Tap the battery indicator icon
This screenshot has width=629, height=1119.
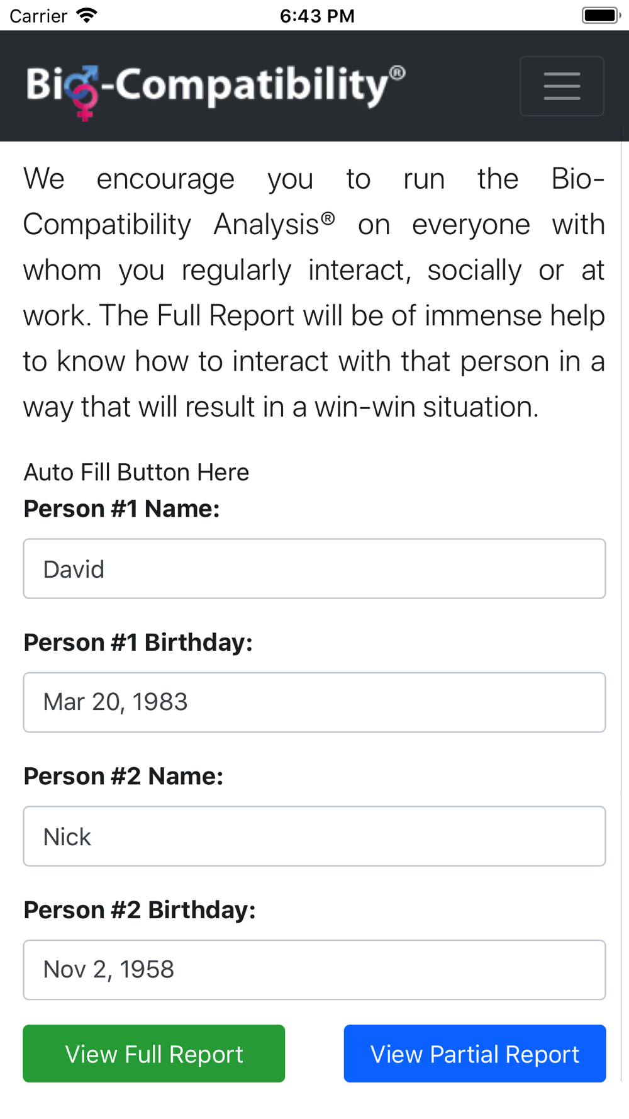601,15
